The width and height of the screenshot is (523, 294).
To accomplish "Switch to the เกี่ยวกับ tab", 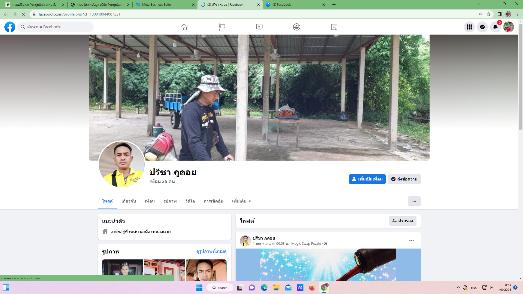I will coord(129,201).
